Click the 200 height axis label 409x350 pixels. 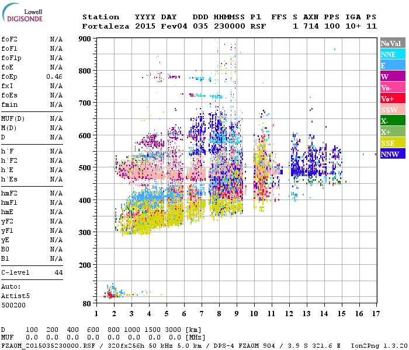tap(85, 265)
